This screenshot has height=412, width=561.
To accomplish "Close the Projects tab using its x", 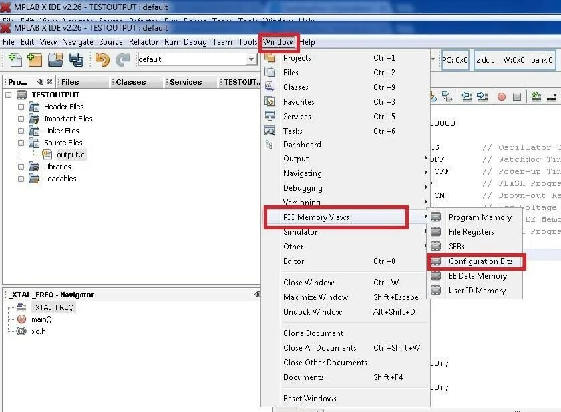I will (x=49, y=82).
